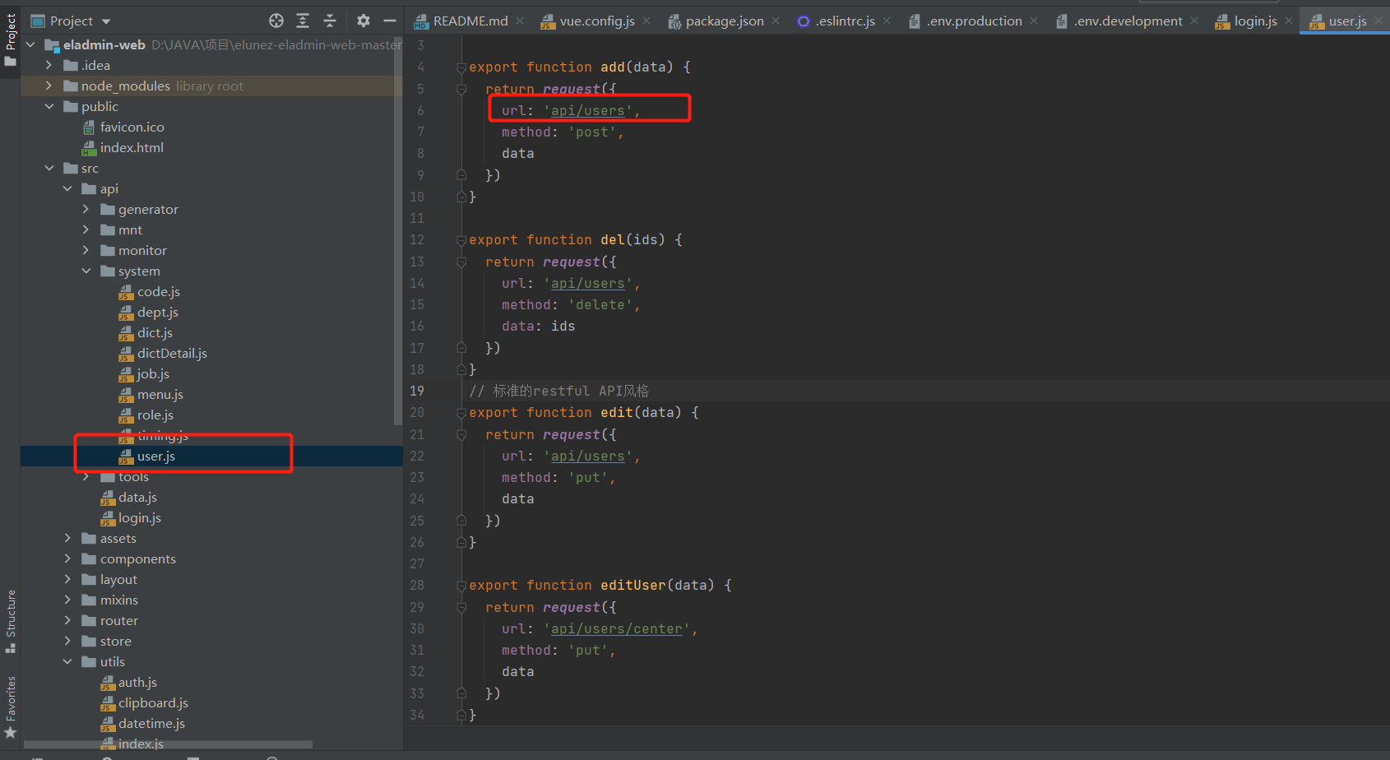This screenshot has height=760, width=1390.
Task: Open the Structure tool window side tab
Action: tap(10, 621)
